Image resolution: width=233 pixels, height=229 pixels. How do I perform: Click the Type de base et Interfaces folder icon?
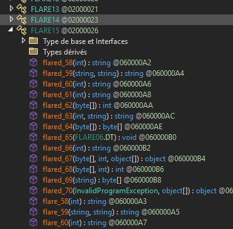33,41
